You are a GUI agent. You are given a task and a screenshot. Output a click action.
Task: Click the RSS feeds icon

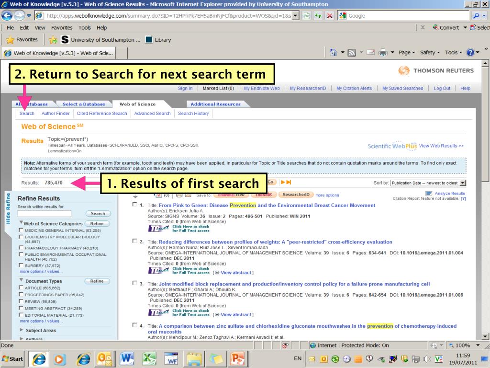pyautogui.click(x=352, y=53)
